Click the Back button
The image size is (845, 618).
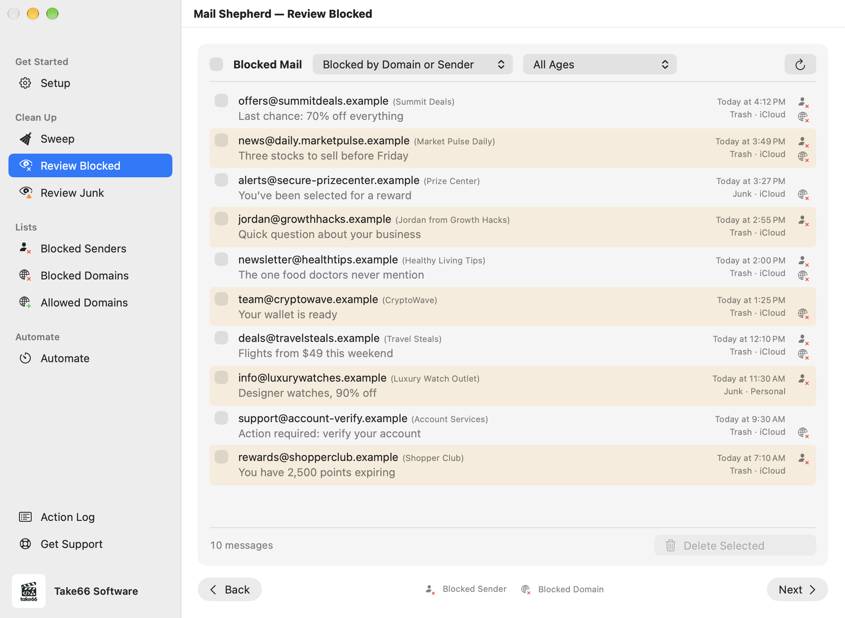[230, 589]
